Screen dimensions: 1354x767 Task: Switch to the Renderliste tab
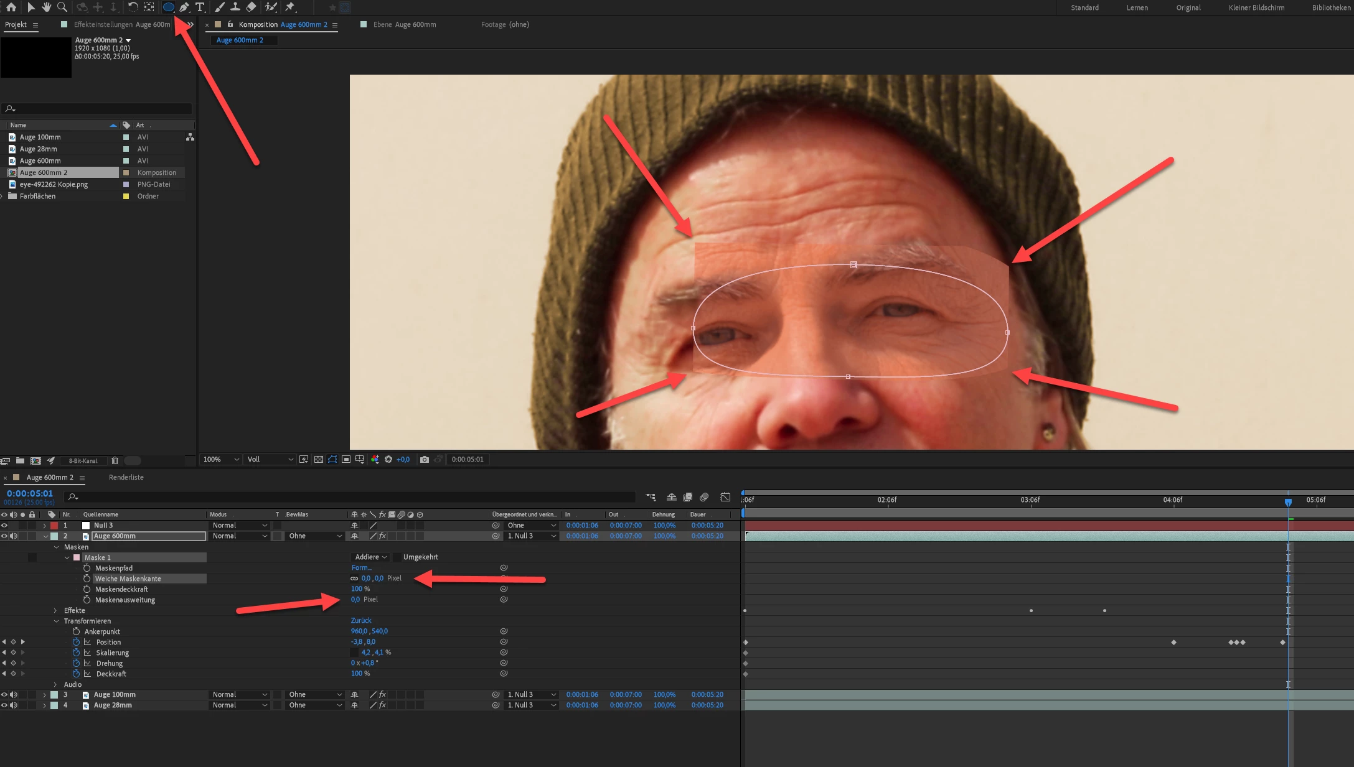(126, 478)
